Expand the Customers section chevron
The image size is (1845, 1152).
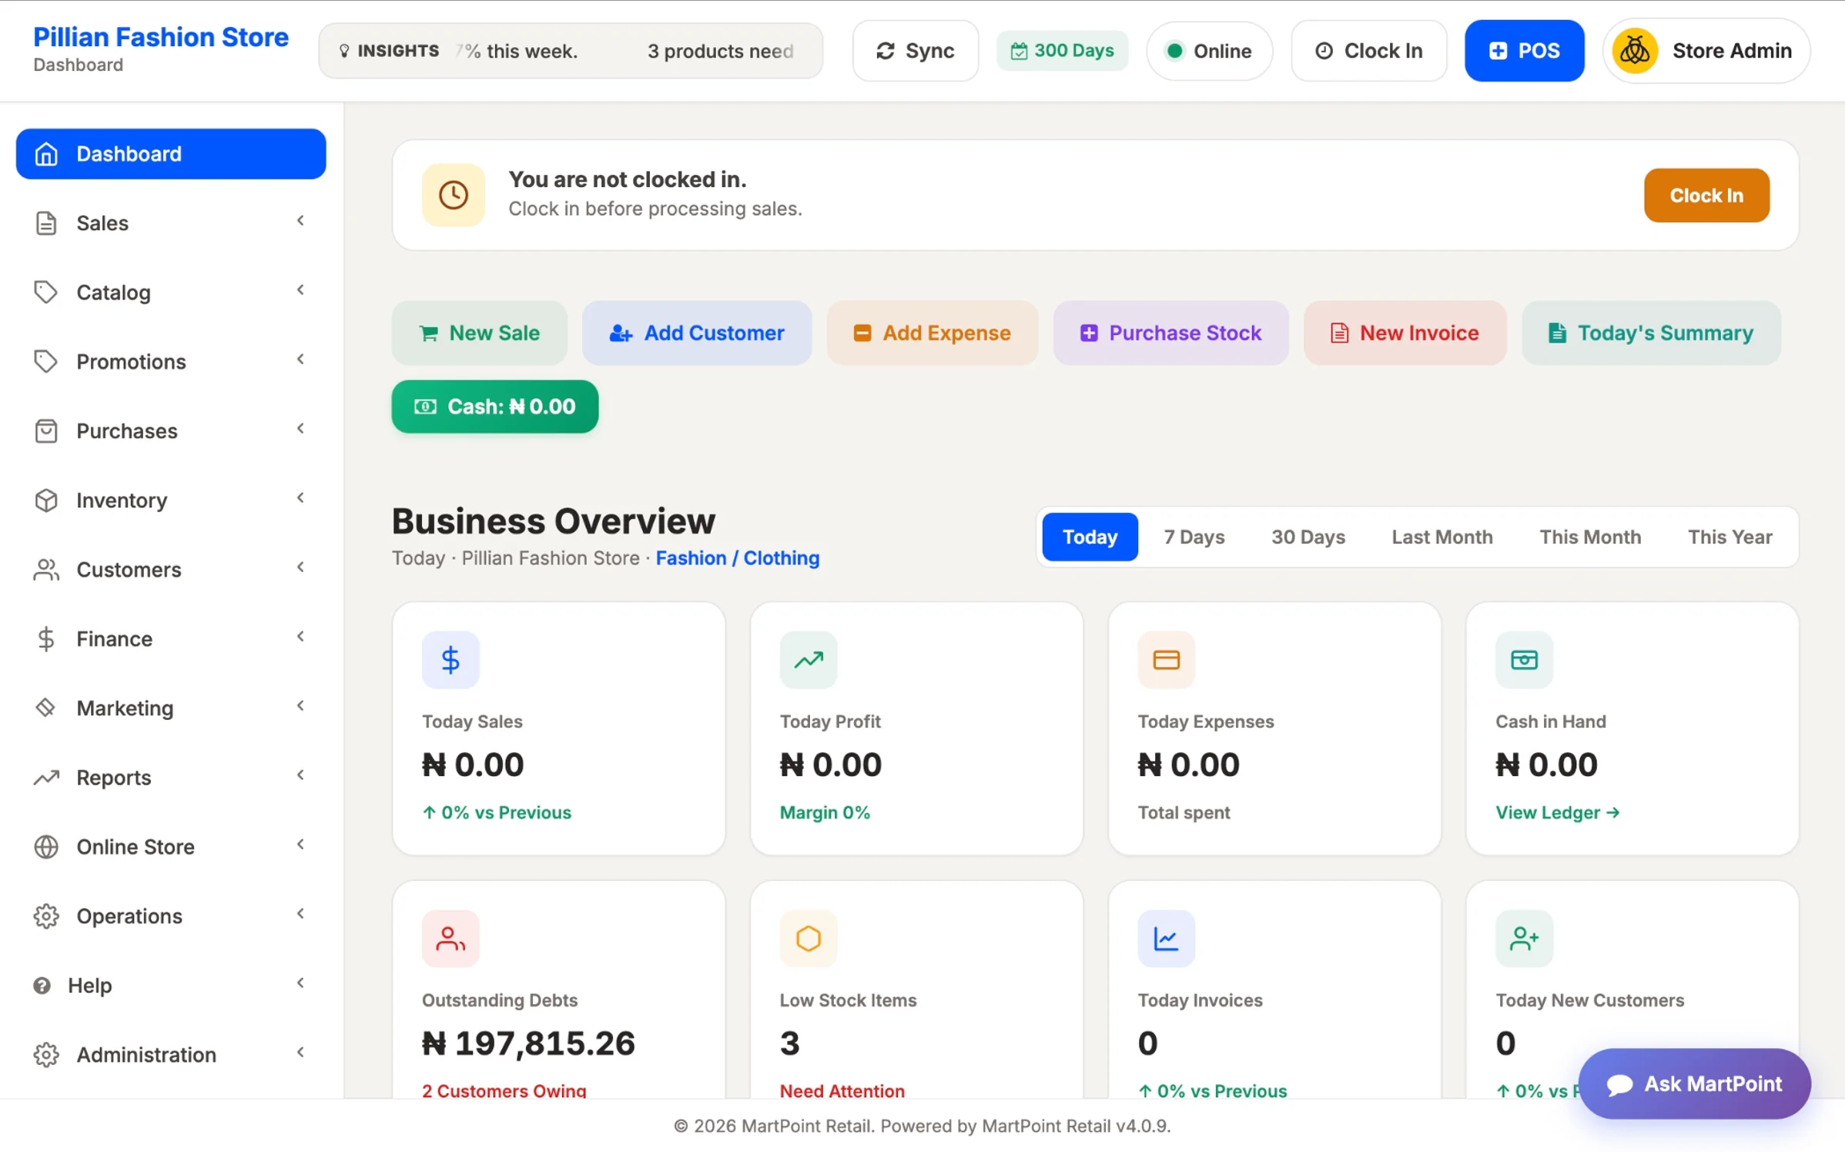pos(300,568)
